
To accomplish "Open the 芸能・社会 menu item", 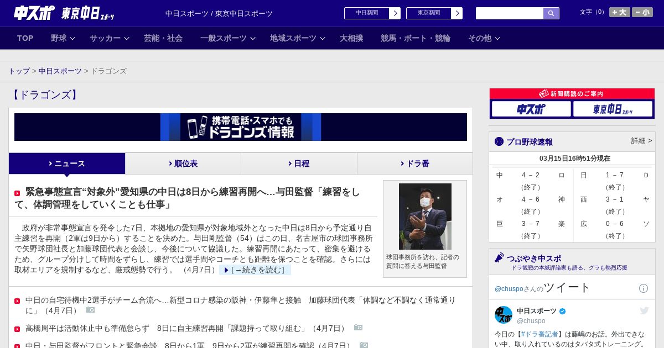I will [163, 38].
